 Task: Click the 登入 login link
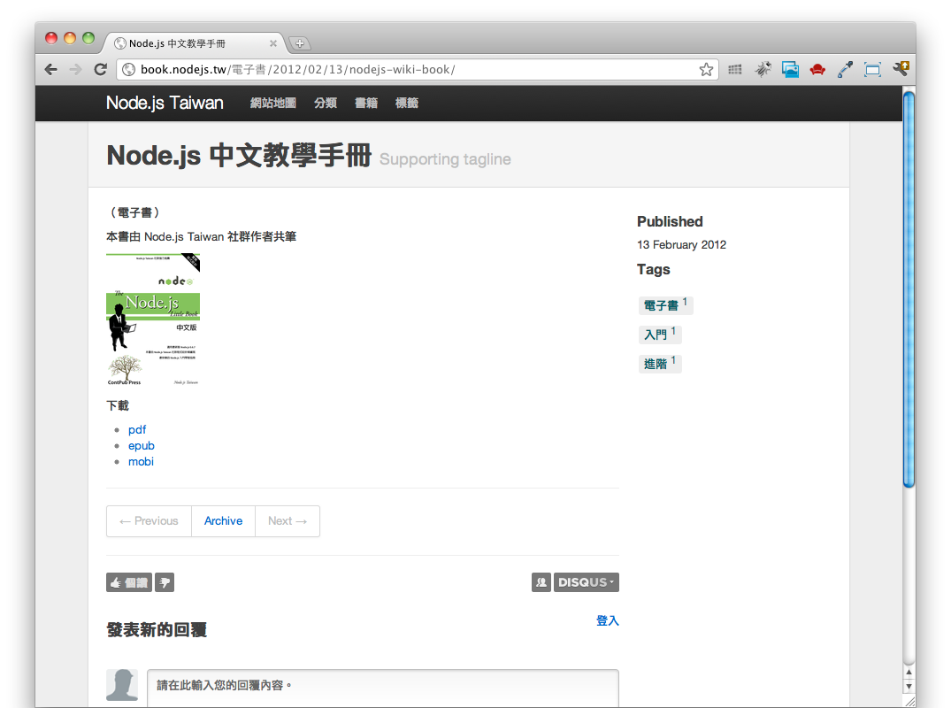click(607, 620)
